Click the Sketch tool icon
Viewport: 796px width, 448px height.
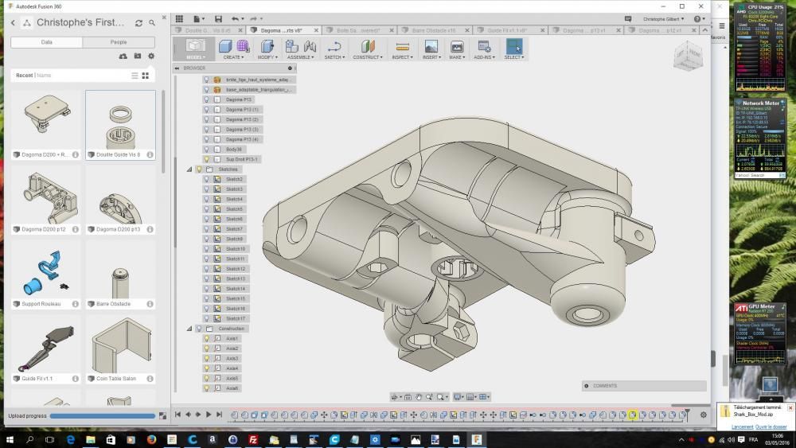point(334,47)
